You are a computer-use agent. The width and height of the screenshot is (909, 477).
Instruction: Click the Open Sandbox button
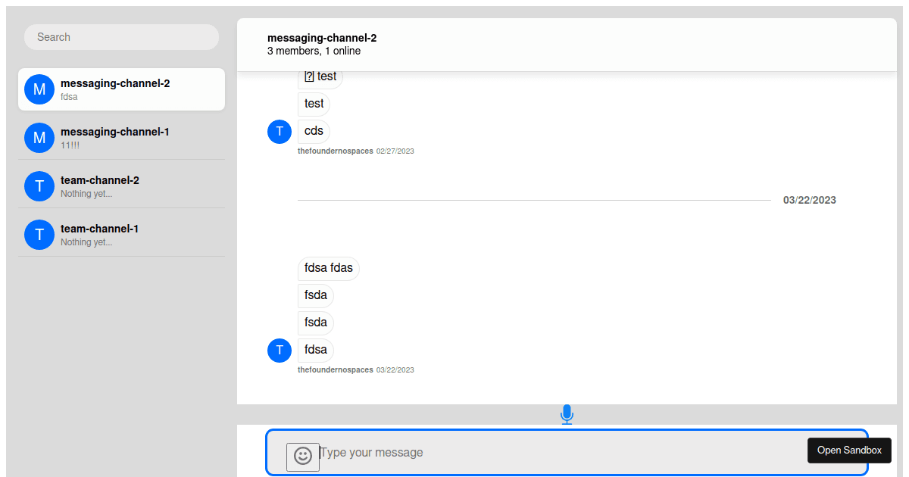point(849,450)
